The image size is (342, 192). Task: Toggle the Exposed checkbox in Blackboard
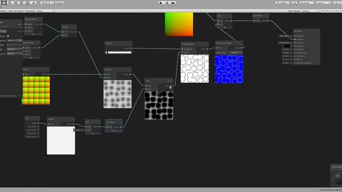[8, 36]
